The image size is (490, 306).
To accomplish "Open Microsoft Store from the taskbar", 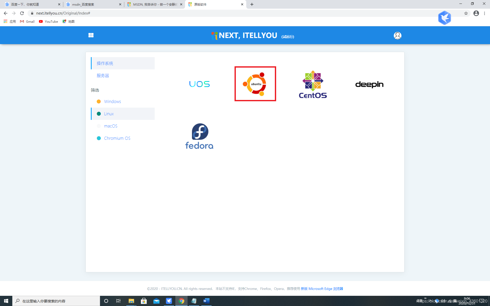I will pos(144,301).
